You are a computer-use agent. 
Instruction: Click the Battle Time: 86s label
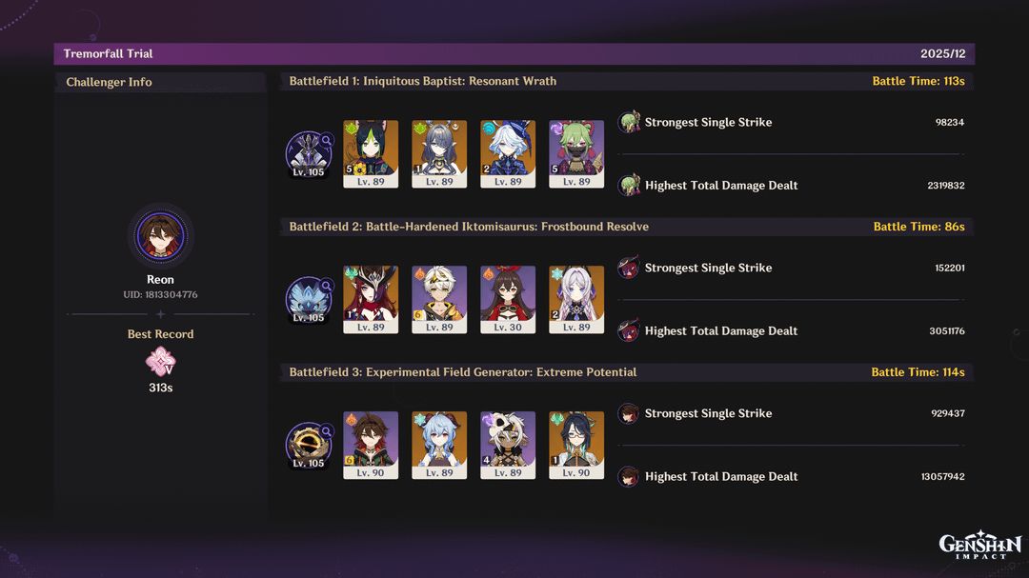(x=918, y=227)
